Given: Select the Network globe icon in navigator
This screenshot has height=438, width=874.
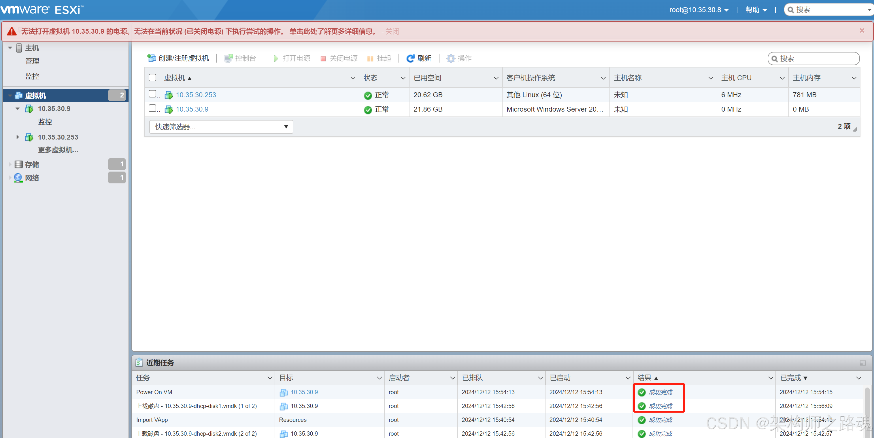Looking at the screenshot, I should (x=18, y=178).
